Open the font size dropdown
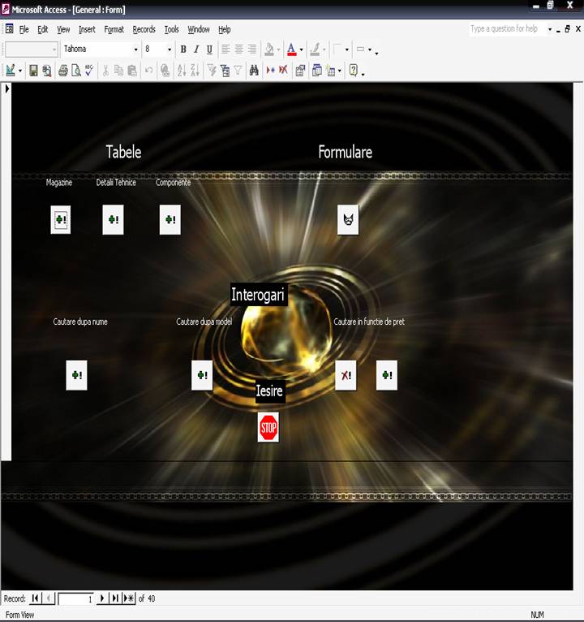 pyautogui.click(x=169, y=50)
